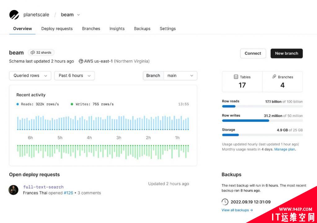Image resolution: width=317 pixels, height=223 pixels.
Task: Click the backup timestamp 2022.09.19 12:31:09
Action: point(250,202)
